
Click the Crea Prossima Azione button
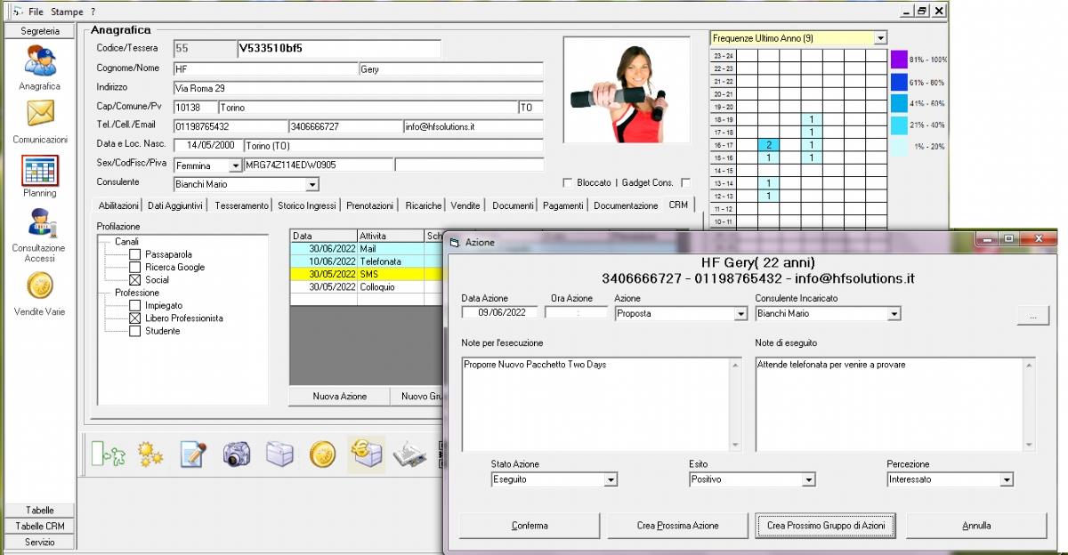(x=677, y=526)
